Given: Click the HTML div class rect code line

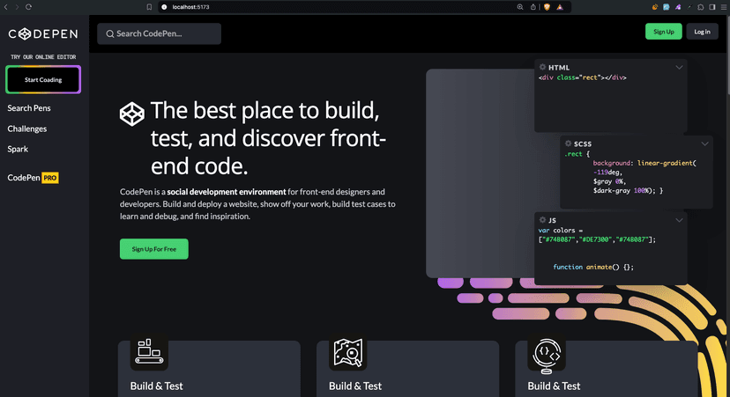Looking at the screenshot, I should (x=583, y=77).
